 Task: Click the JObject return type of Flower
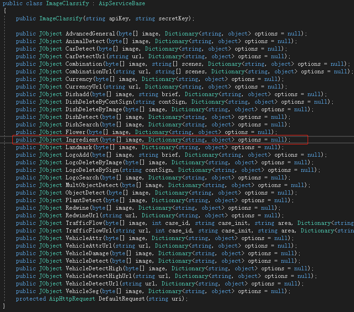(51, 132)
